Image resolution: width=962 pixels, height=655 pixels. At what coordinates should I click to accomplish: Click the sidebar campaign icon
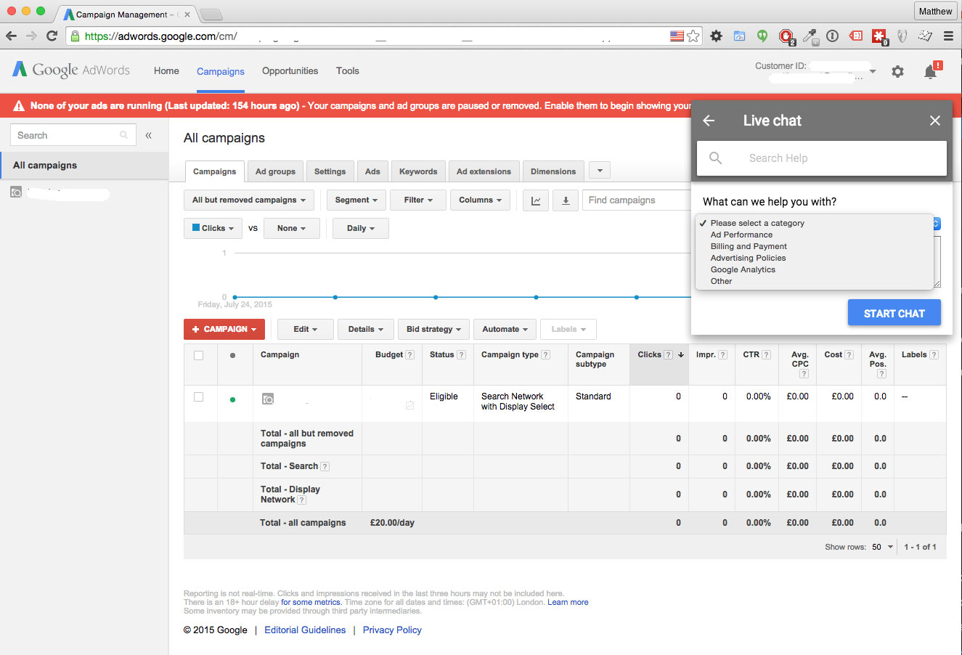pyautogui.click(x=16, y=192)
